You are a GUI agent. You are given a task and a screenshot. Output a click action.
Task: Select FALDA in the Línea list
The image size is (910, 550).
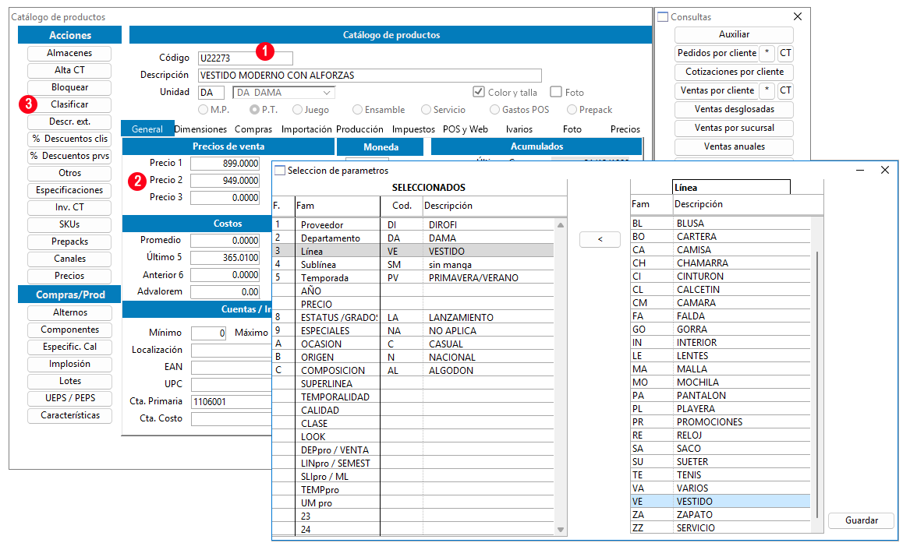pos(721,316)
